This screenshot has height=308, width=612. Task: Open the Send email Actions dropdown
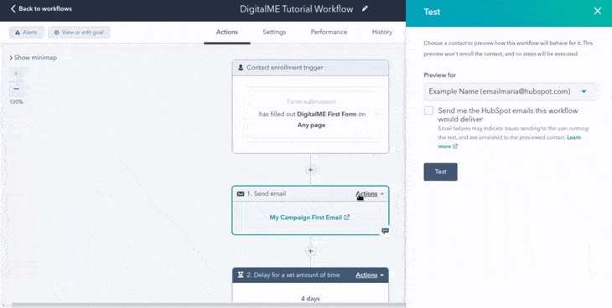coord(369,194)
